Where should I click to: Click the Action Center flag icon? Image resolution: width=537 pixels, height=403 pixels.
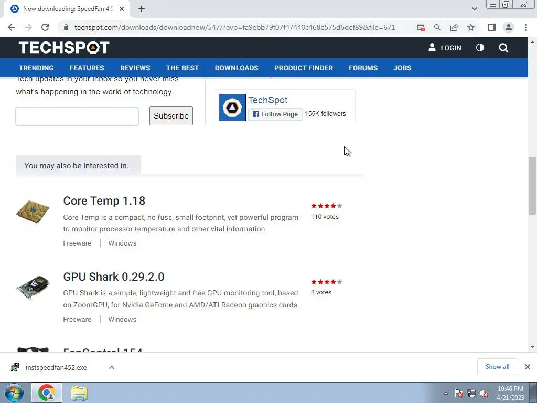pyautogui.click(x=459, y=393)
